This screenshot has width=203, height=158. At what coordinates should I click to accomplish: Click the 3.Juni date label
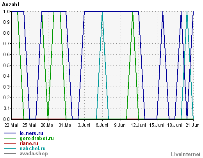pyautogui.click(x=84, y=125)
